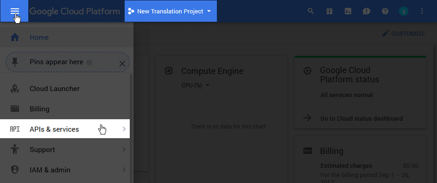Click the $0.00 charges value
437x183 pixels.
[411, 166]
